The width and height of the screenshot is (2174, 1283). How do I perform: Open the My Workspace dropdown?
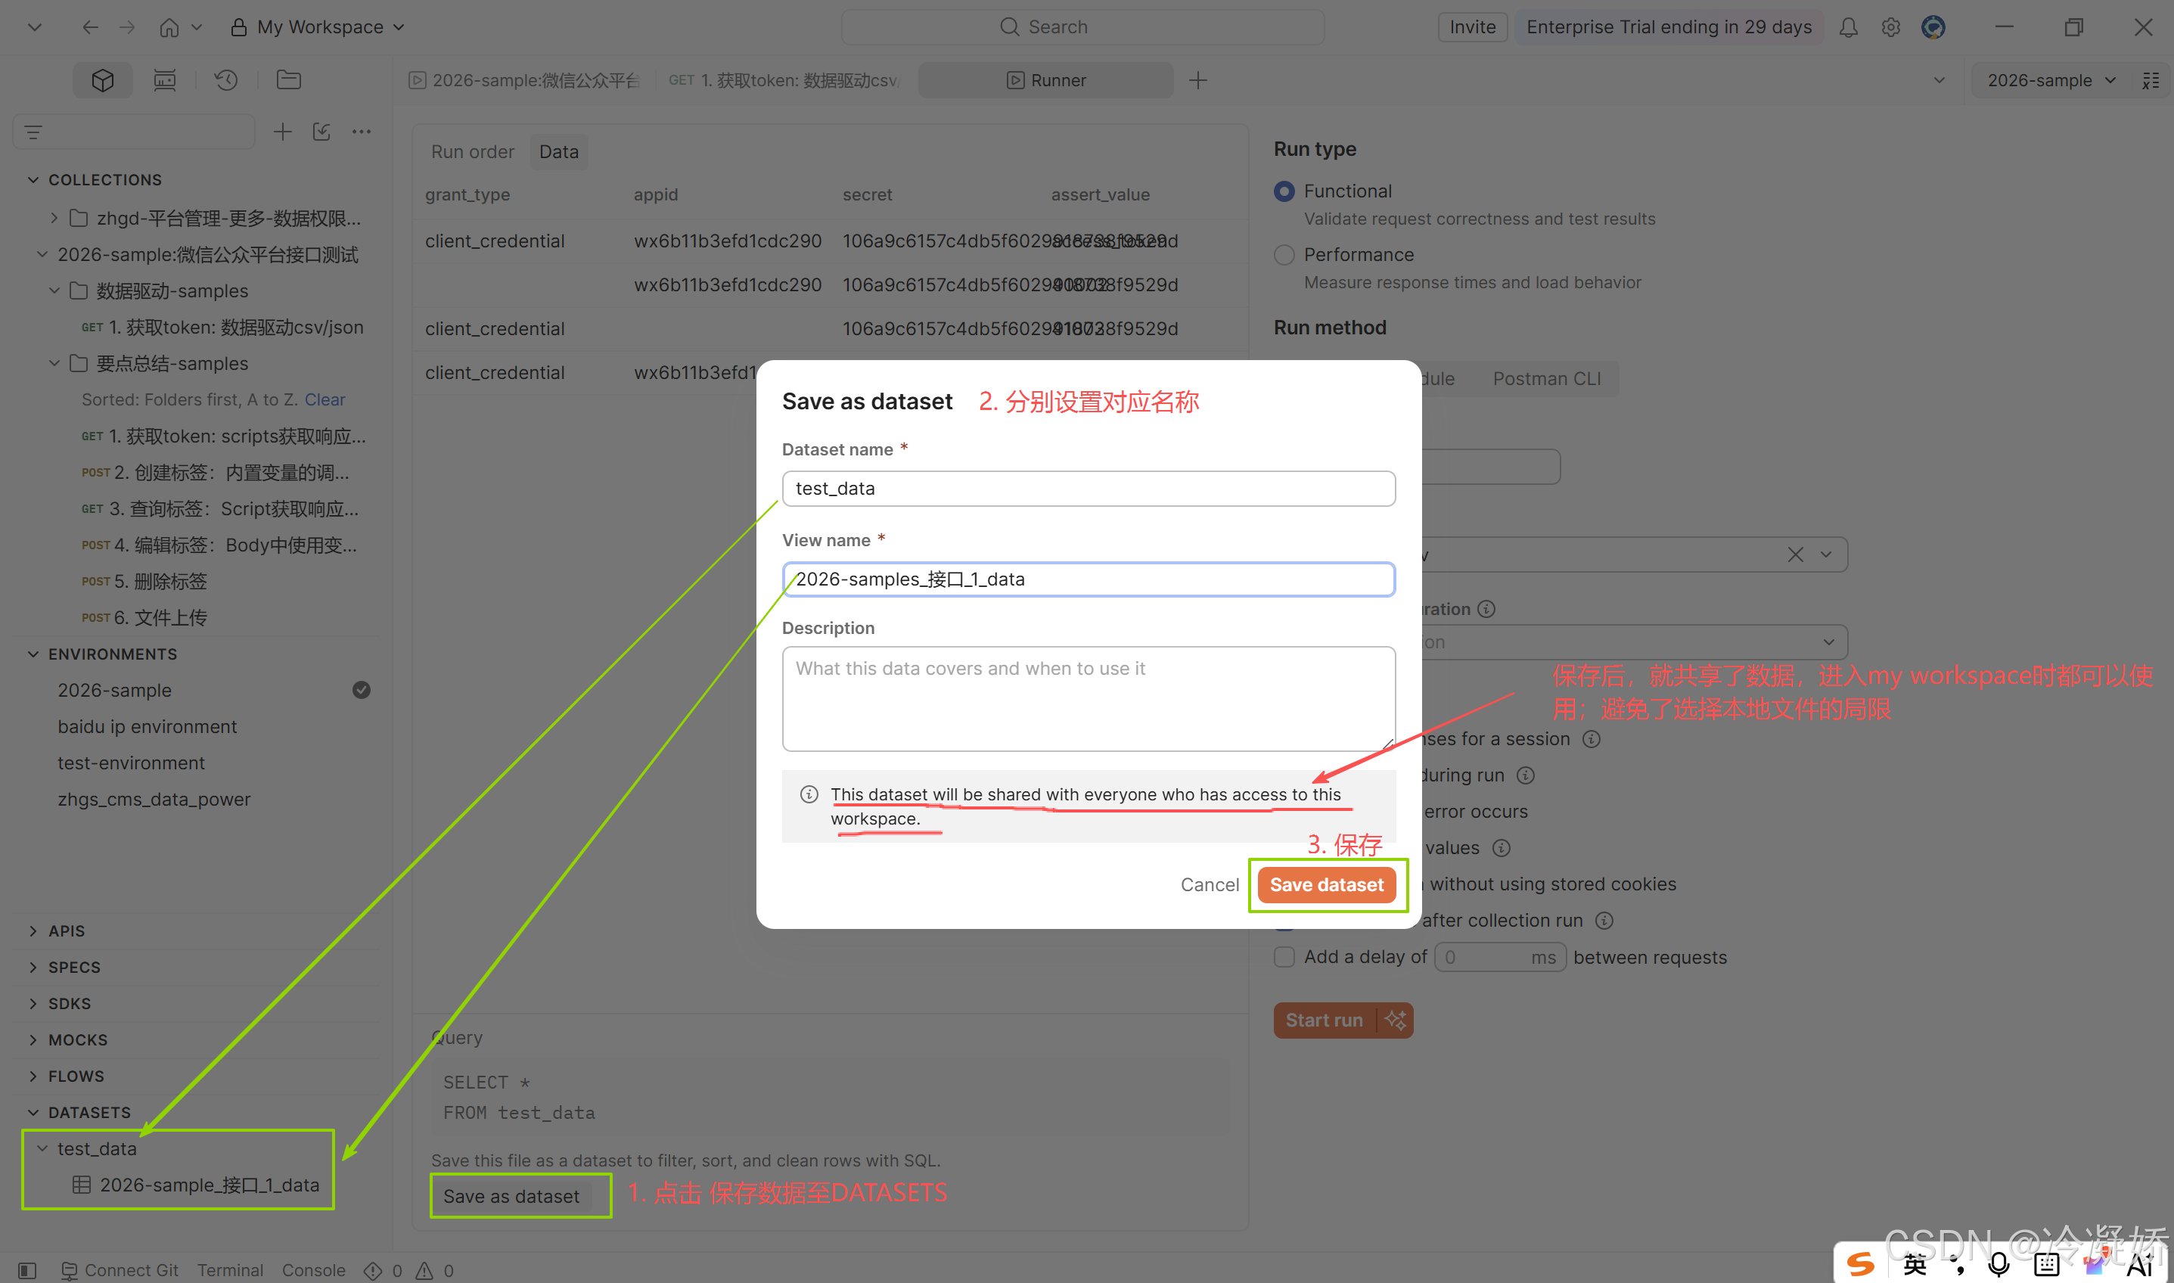[318, 26]
